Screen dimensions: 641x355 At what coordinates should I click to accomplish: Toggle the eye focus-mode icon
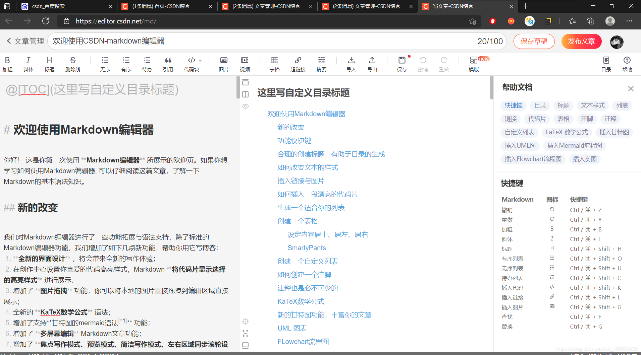tap(246, 106)
